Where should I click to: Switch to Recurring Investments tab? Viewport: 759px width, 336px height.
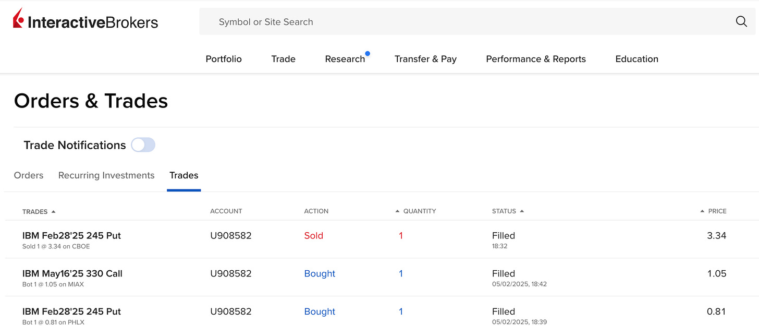click(106, 175)
